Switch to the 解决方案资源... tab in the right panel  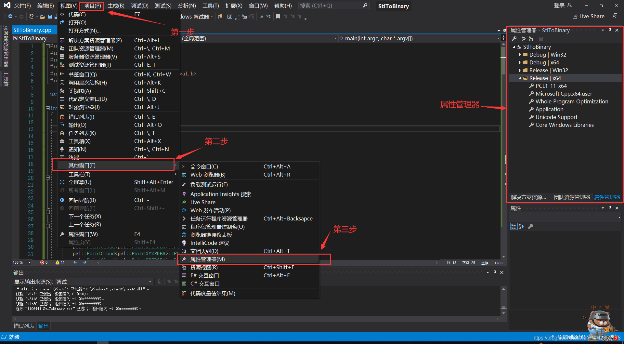pos(528,197)
